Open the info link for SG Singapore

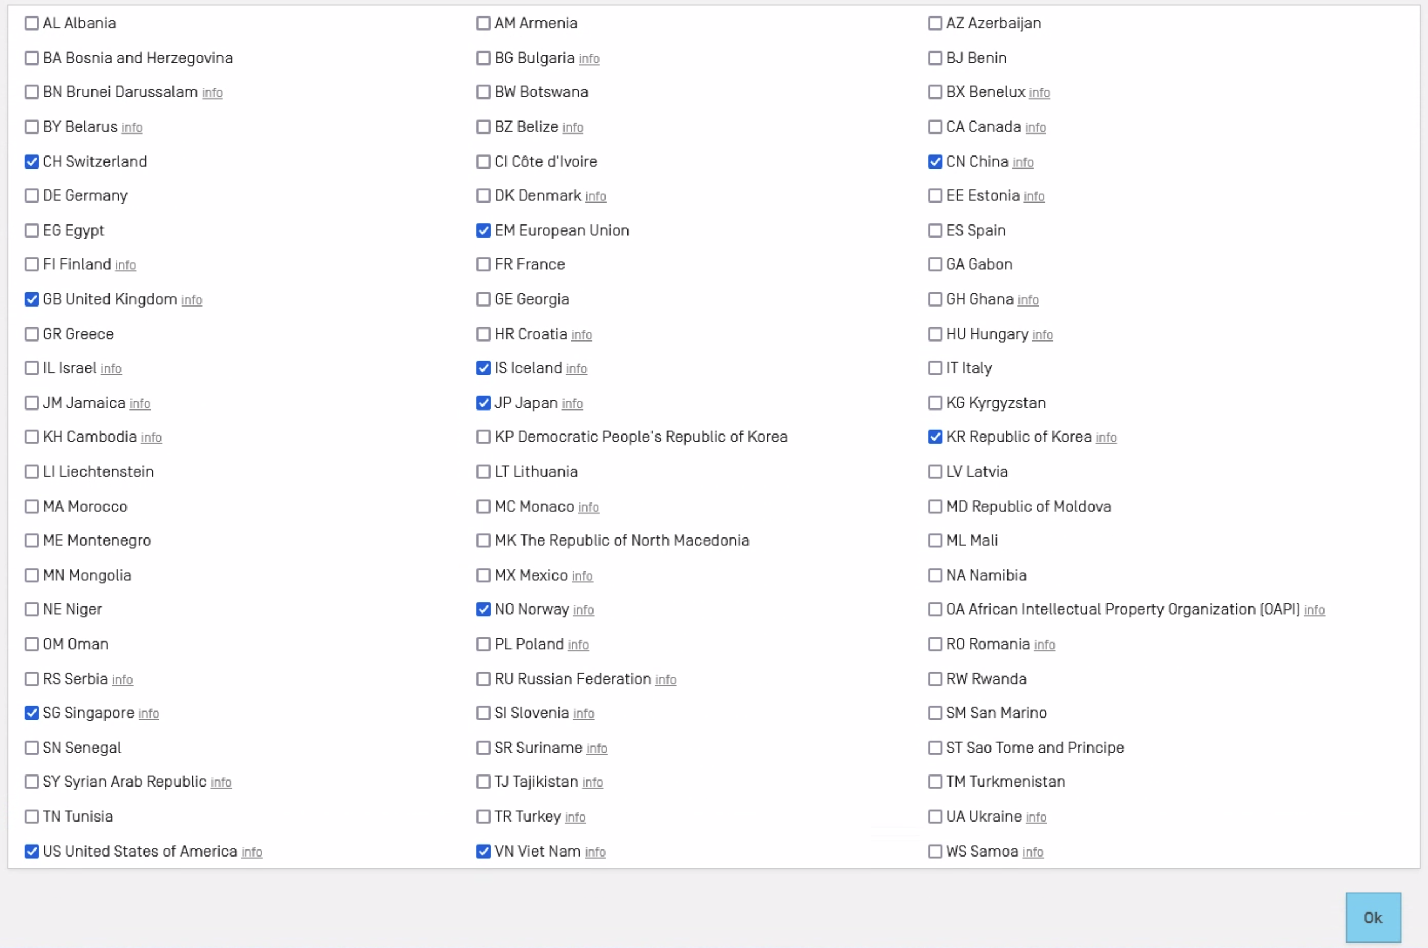click(148, 713)
